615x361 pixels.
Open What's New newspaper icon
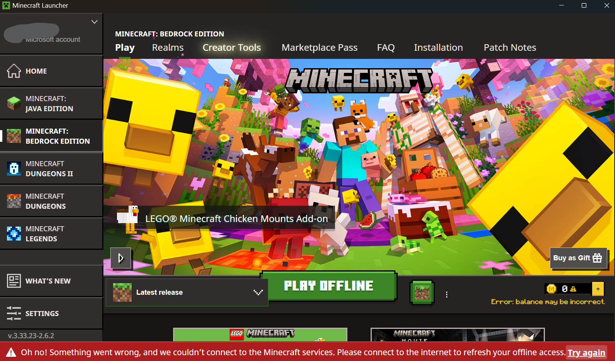point(14,281)
